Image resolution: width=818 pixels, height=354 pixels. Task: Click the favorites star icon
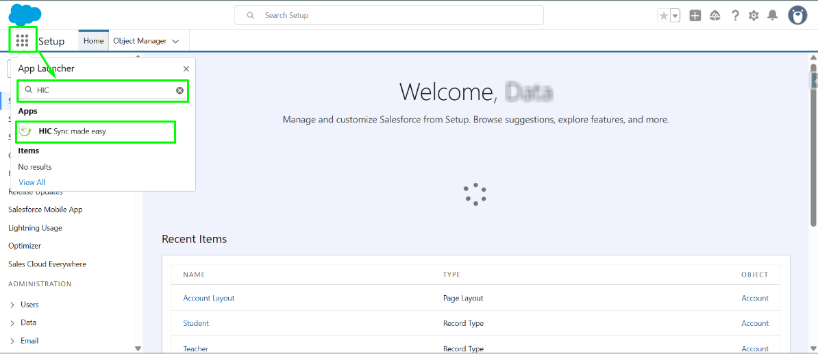point(663,16)
